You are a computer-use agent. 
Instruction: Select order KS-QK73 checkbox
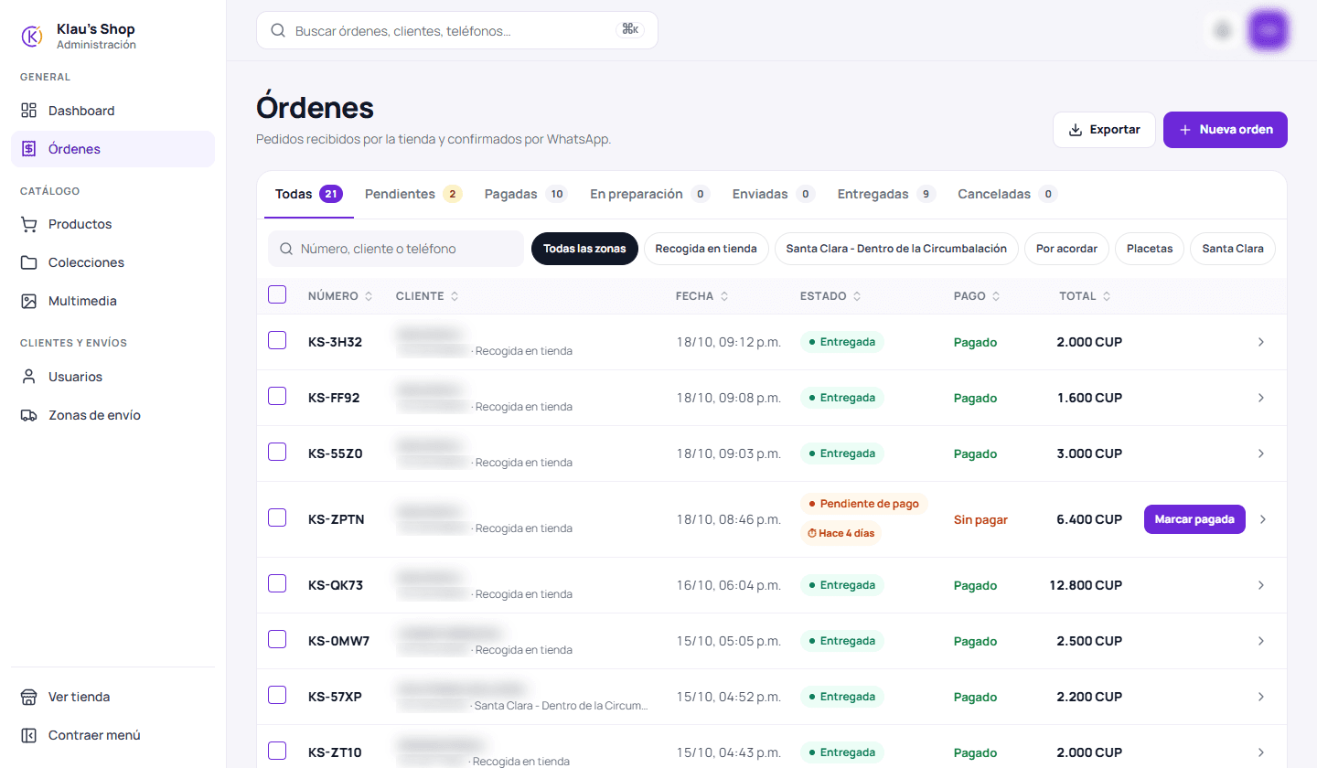[277, 583]
